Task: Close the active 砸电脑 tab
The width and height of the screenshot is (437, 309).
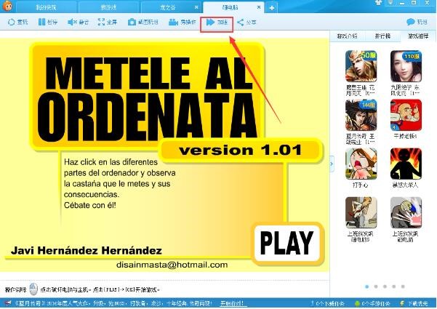Action: pos(259,7)
